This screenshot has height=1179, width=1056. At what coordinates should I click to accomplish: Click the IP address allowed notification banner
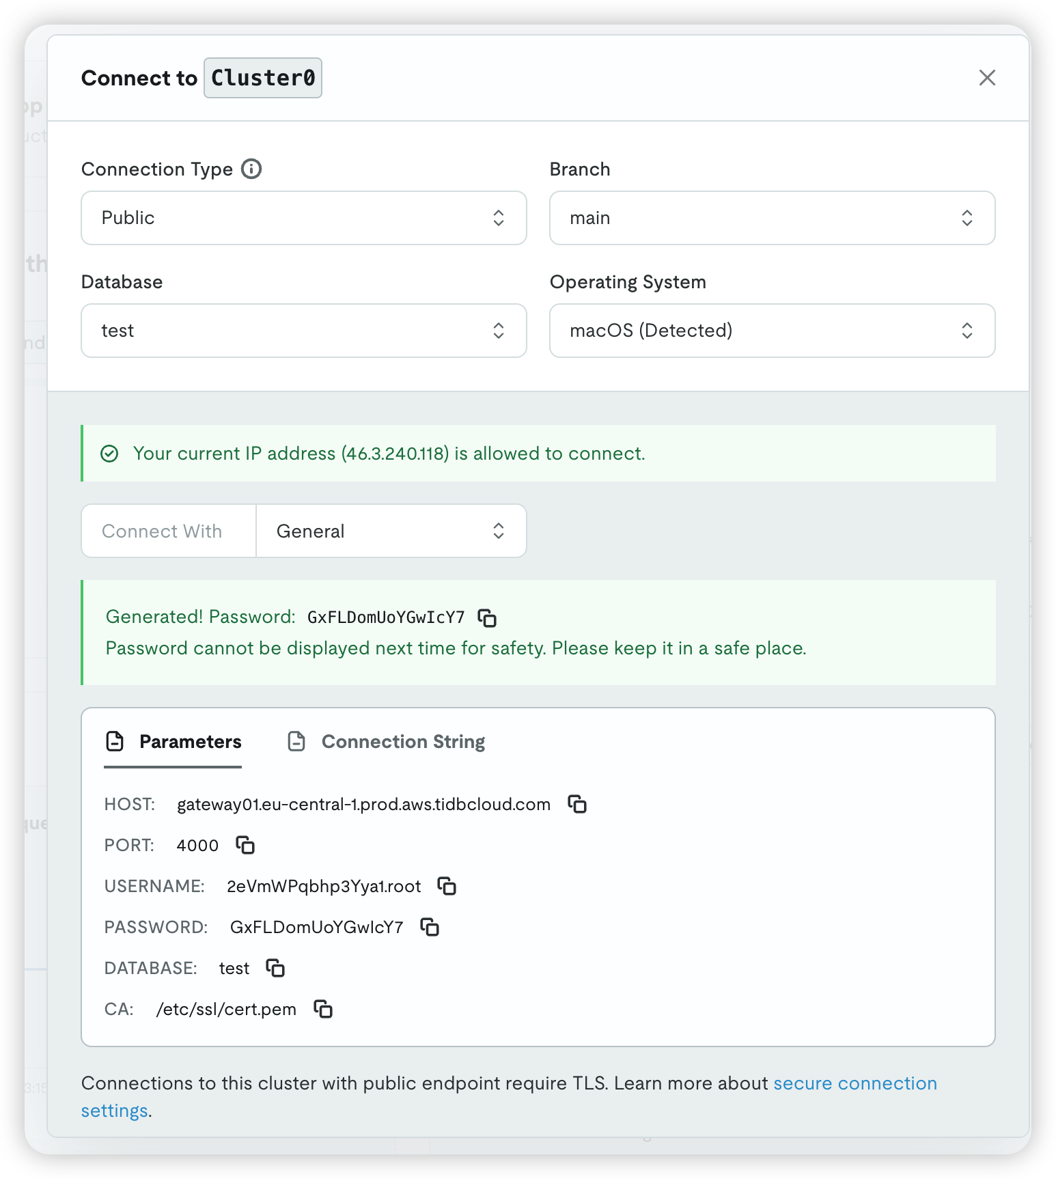point(538,454)
